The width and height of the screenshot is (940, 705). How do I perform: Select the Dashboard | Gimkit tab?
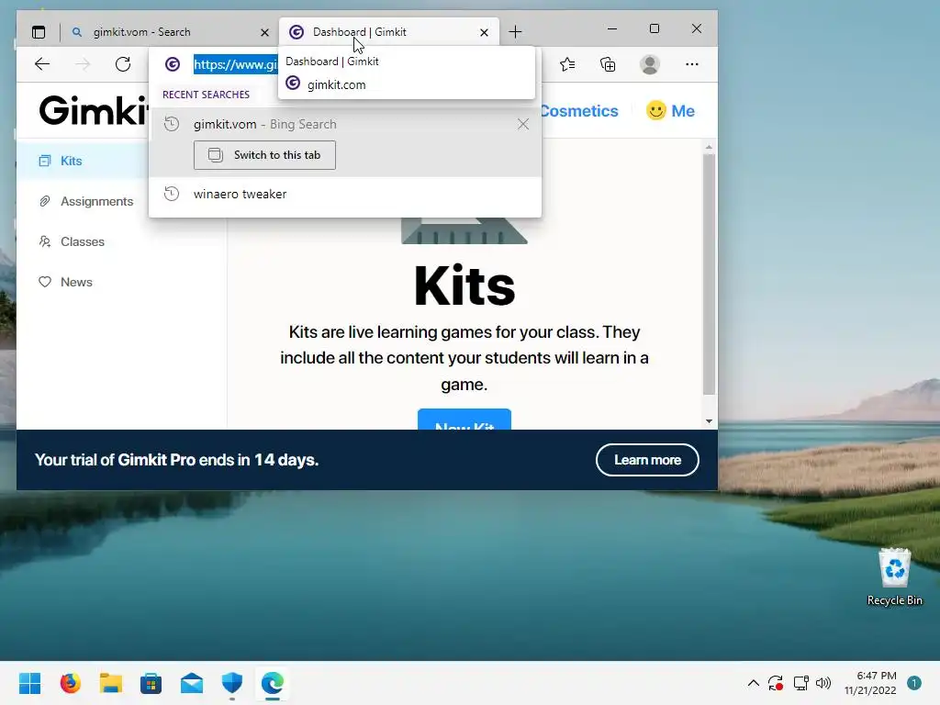pyautogui.click(x=389, y=32)
